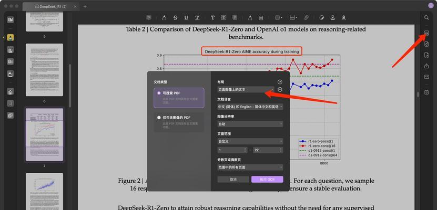This screenshot has width=437, height=210.
Task: Click the 取消 cancel button
Action: point(233,180)
